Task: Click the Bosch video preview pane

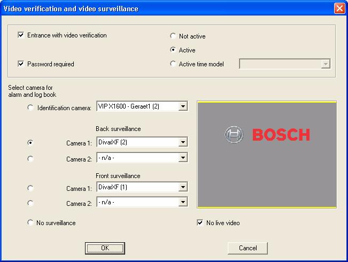Action: coord(267,155)
